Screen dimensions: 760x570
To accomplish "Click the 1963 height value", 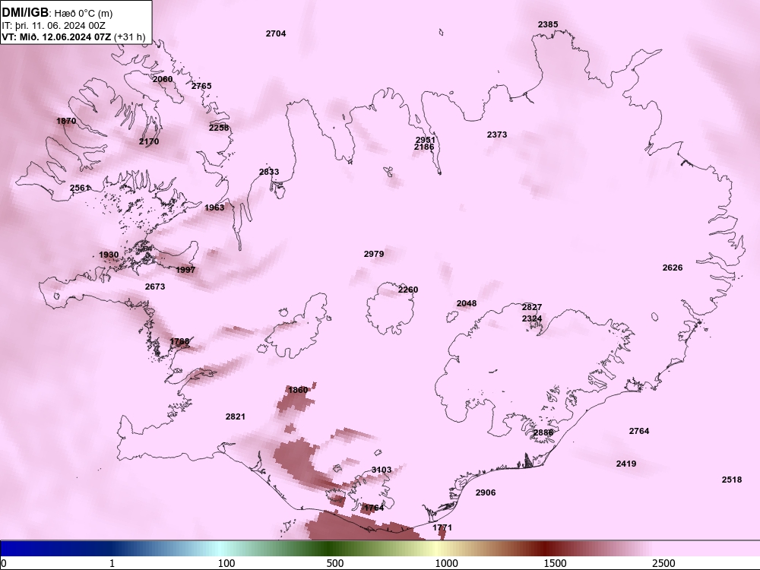I will [x=214, y=207].
